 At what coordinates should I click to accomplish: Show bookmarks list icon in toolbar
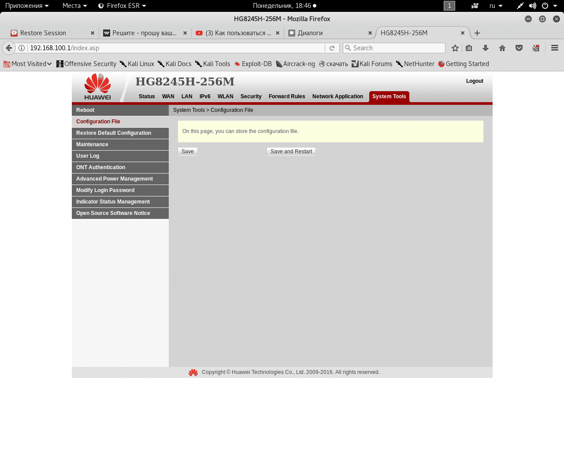[x=469, y=48]
